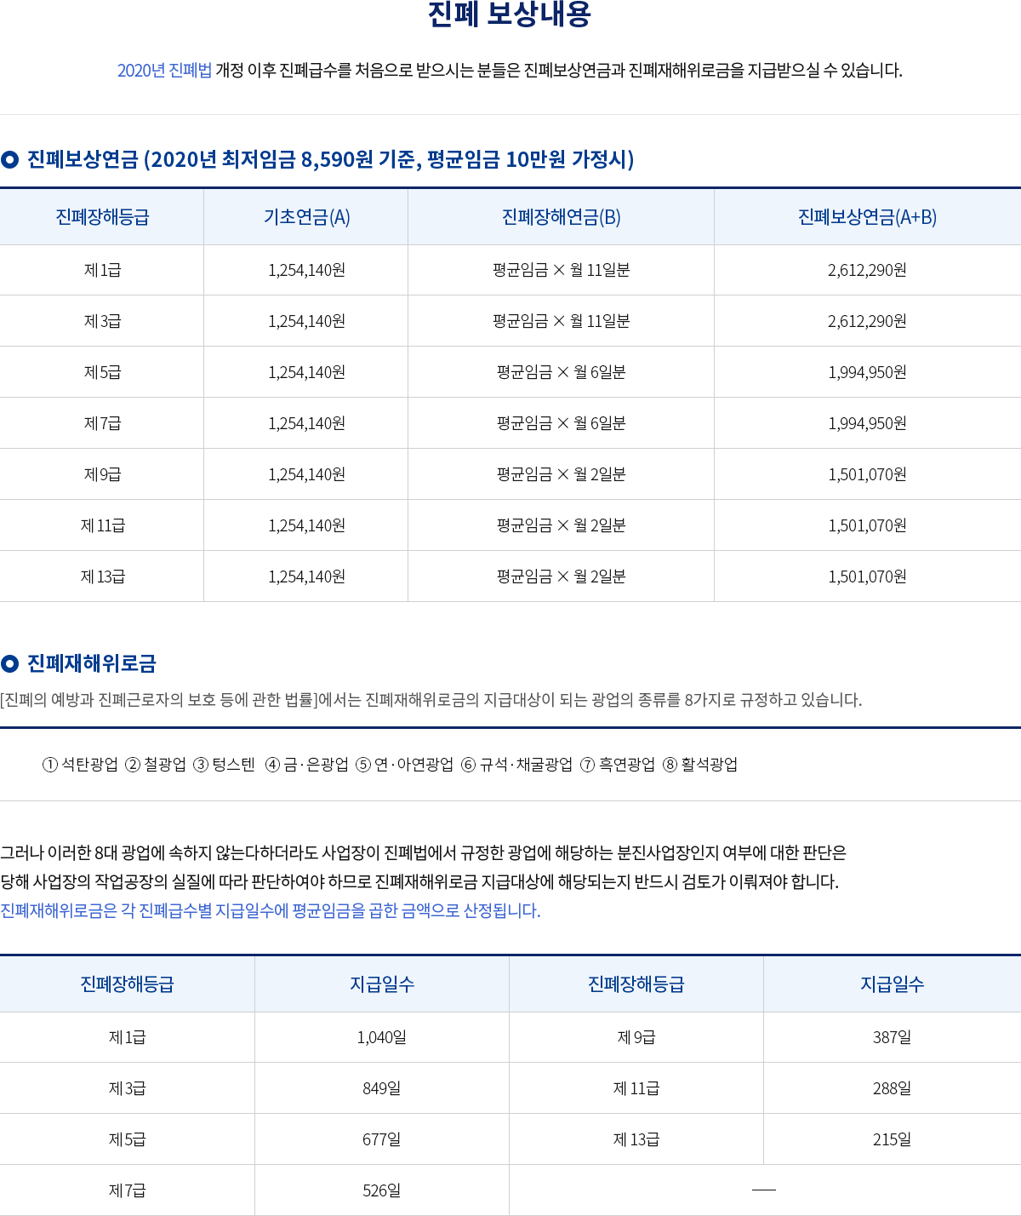Click the line starting "그러나 이러한 8대 광업에"

pos(423,852)
